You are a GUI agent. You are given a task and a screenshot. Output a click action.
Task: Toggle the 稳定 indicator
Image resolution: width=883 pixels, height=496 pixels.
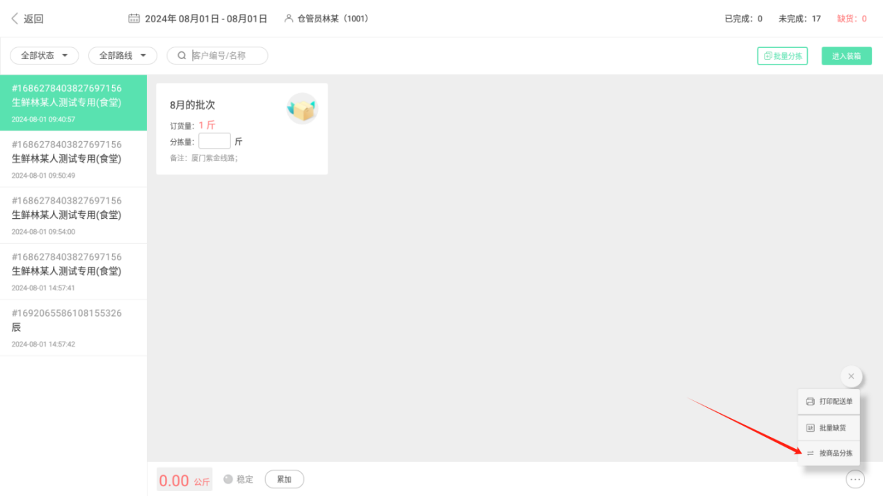coord(238,479)
